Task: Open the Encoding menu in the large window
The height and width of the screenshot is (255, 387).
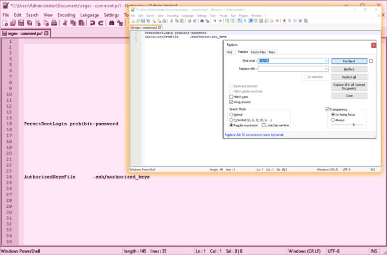Action: click(x=66, y=15)
